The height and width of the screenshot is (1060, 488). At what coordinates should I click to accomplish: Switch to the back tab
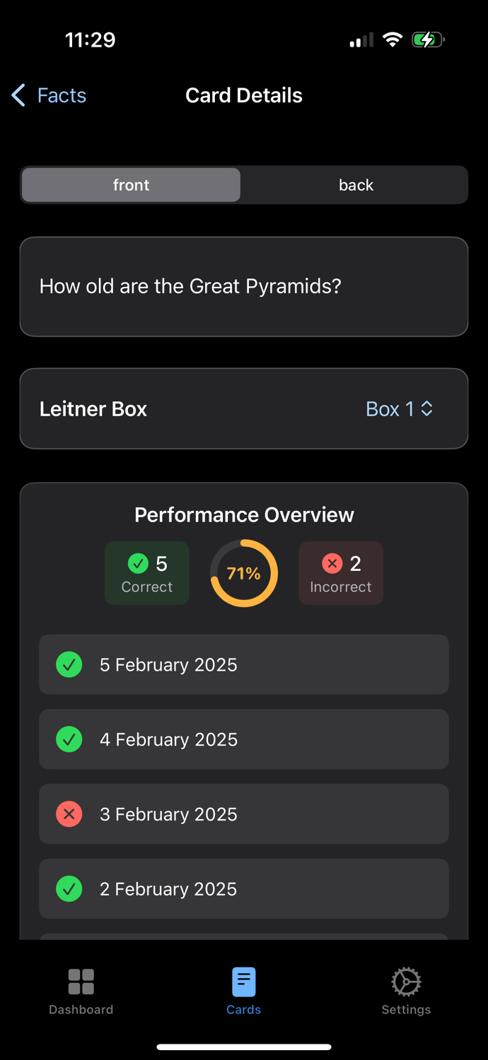[x=356, y=184]
